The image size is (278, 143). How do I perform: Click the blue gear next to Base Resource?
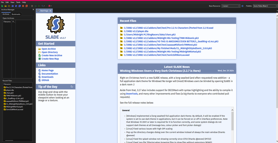(x=242, y=6)
